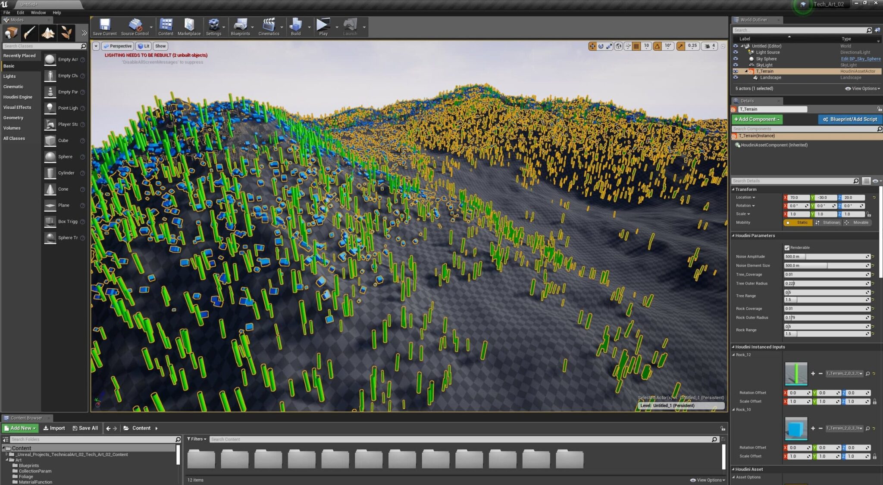Select the Place mode cube icon
The width and height of the screenshot is (883, 485).
(11, 33)
